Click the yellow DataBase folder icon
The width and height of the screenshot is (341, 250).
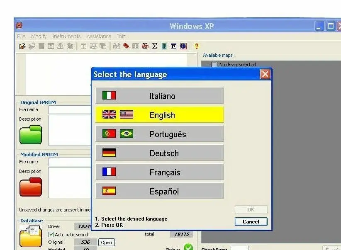31,236
